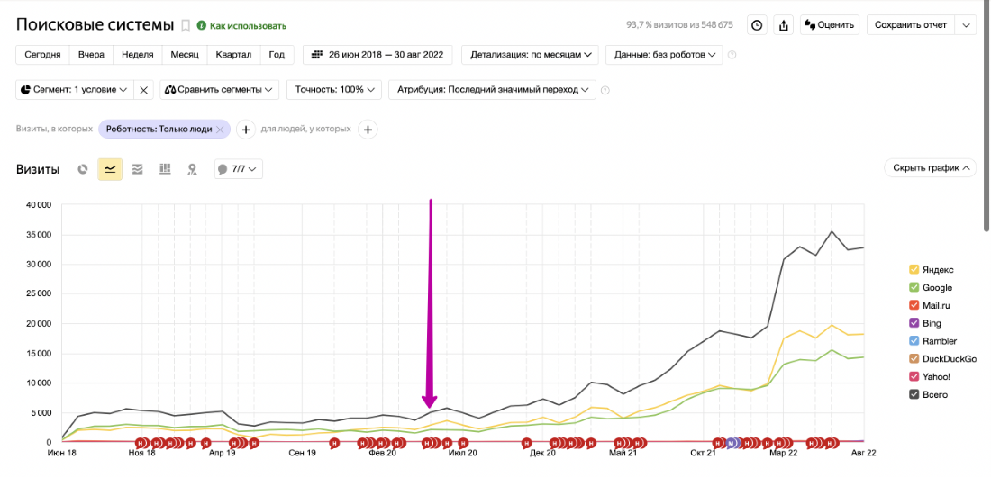Click the Сохранить отчет button
This screenshot has height=477, width=991.
[910, 25]
